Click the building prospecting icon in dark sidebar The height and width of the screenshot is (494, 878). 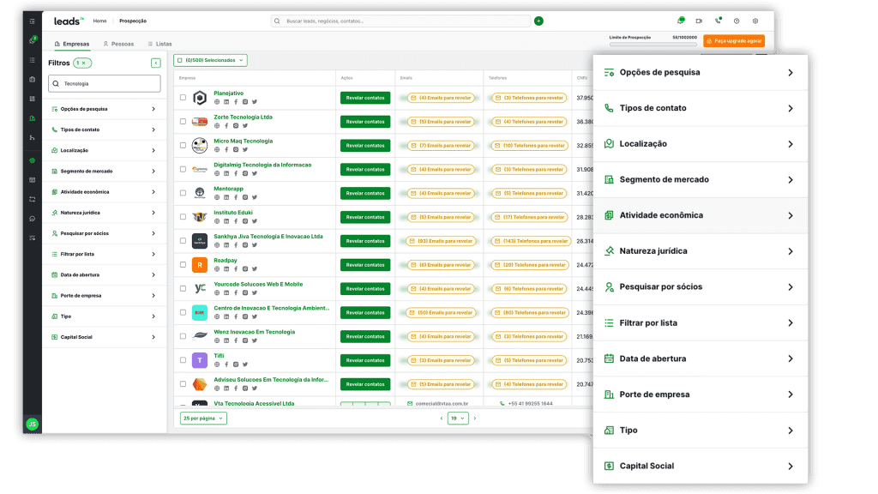[32, 118]
